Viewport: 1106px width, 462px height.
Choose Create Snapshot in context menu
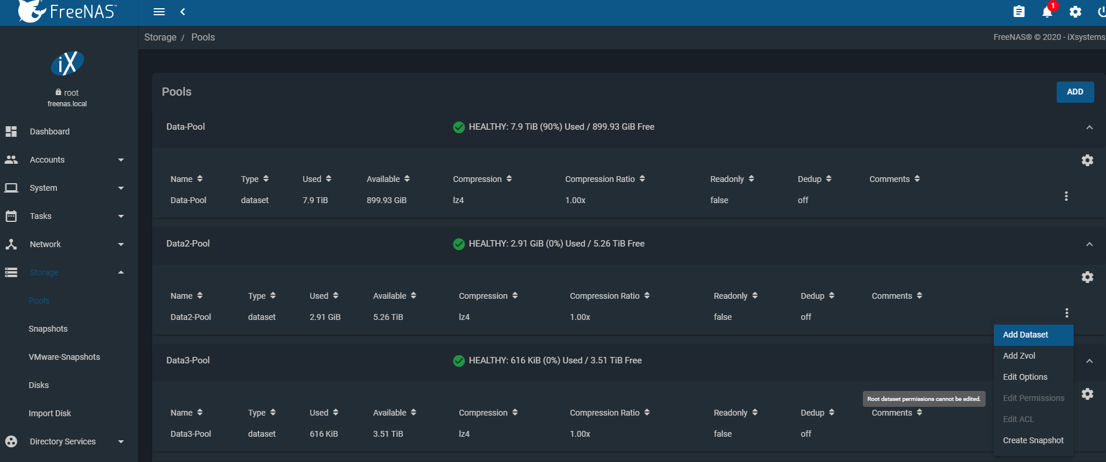[x=1033, y=440]
